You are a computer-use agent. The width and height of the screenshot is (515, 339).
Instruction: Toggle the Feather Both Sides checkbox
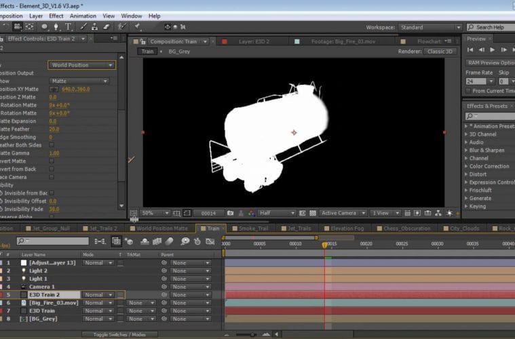point(52,145)
